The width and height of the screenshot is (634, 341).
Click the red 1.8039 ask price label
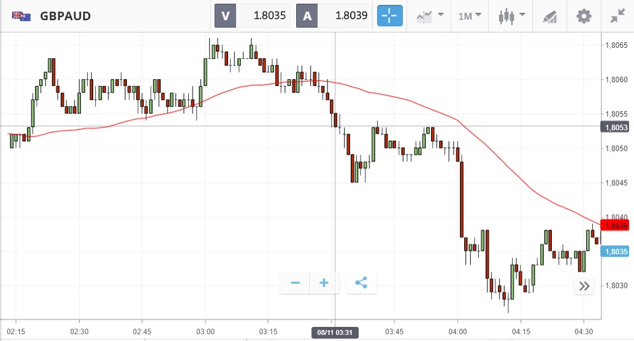click(x=616, y=226)
